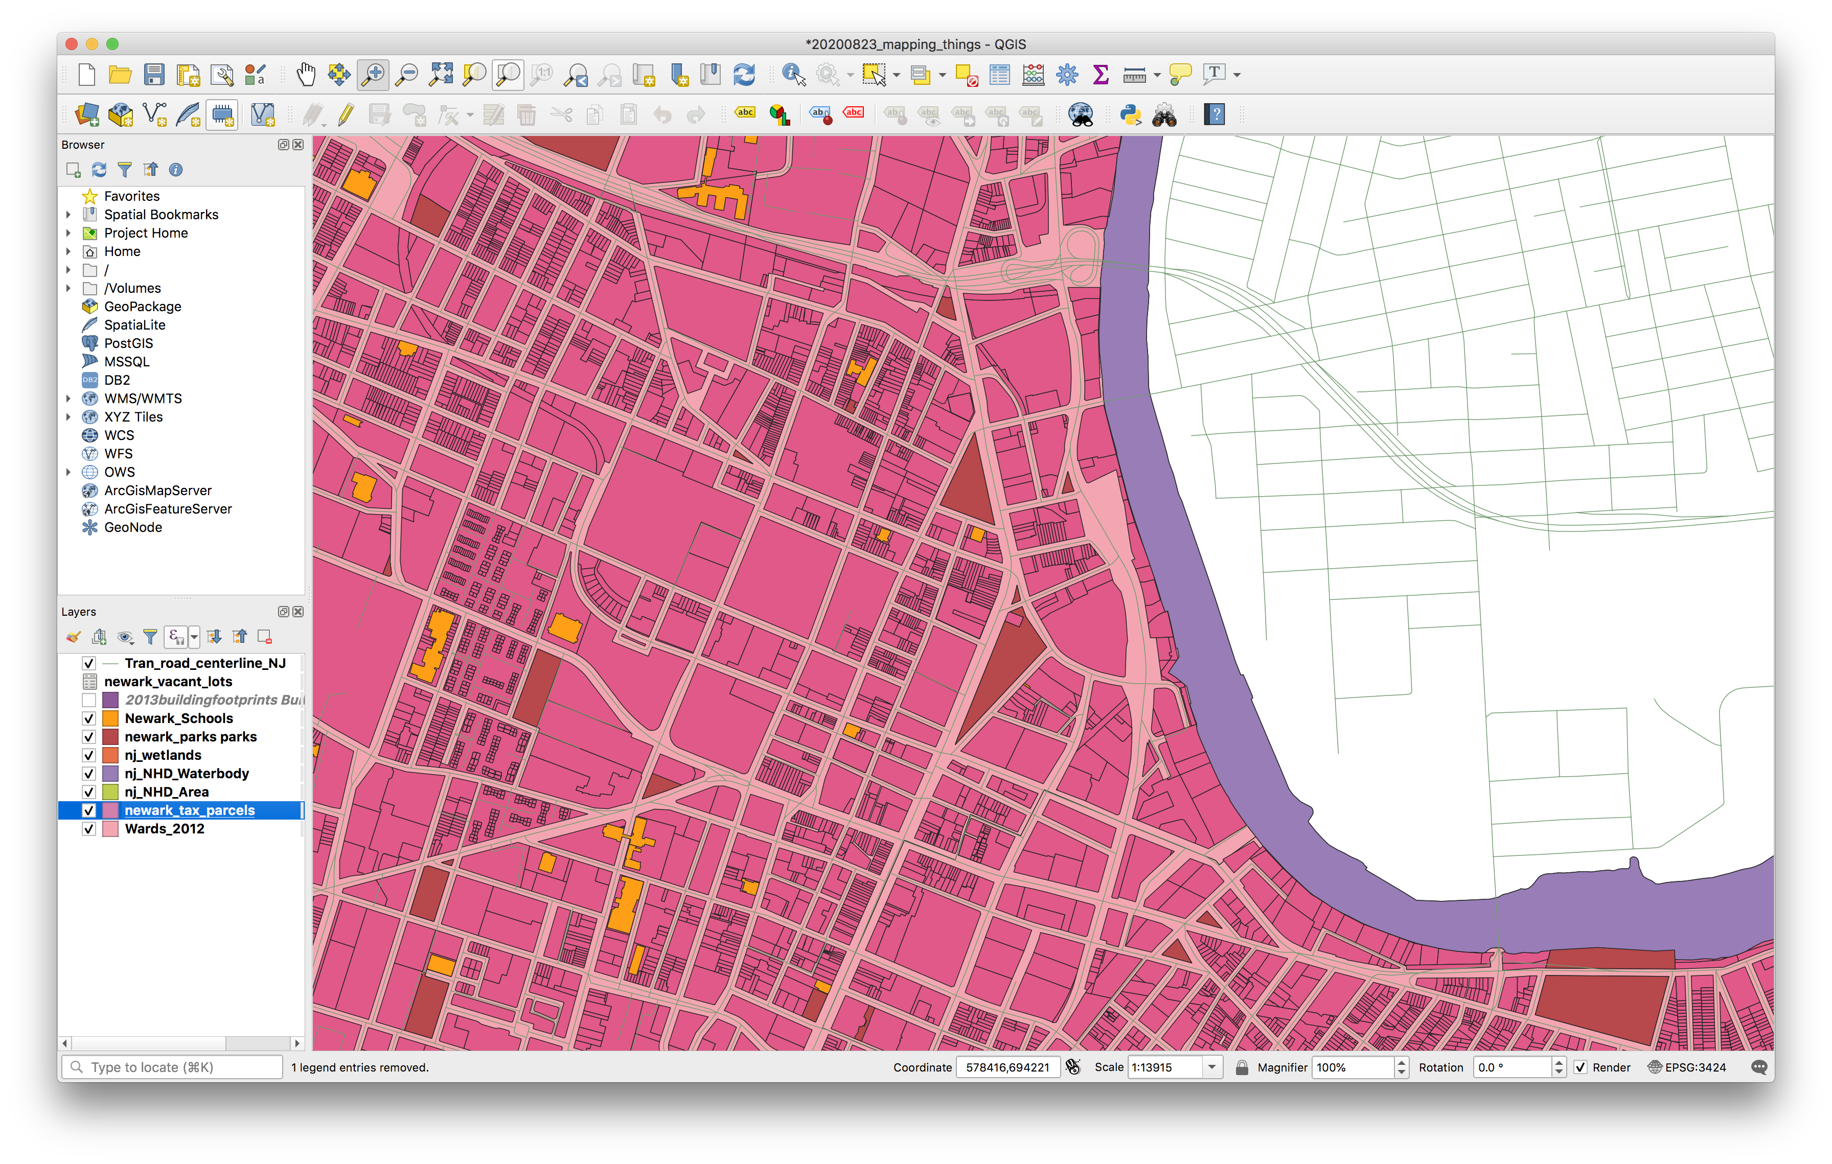Image resolution: width=1832 pixels, height=1164 pixels.
Task: Open the attribute table icon
Action: pyautogui.click(x=999, y=74)
